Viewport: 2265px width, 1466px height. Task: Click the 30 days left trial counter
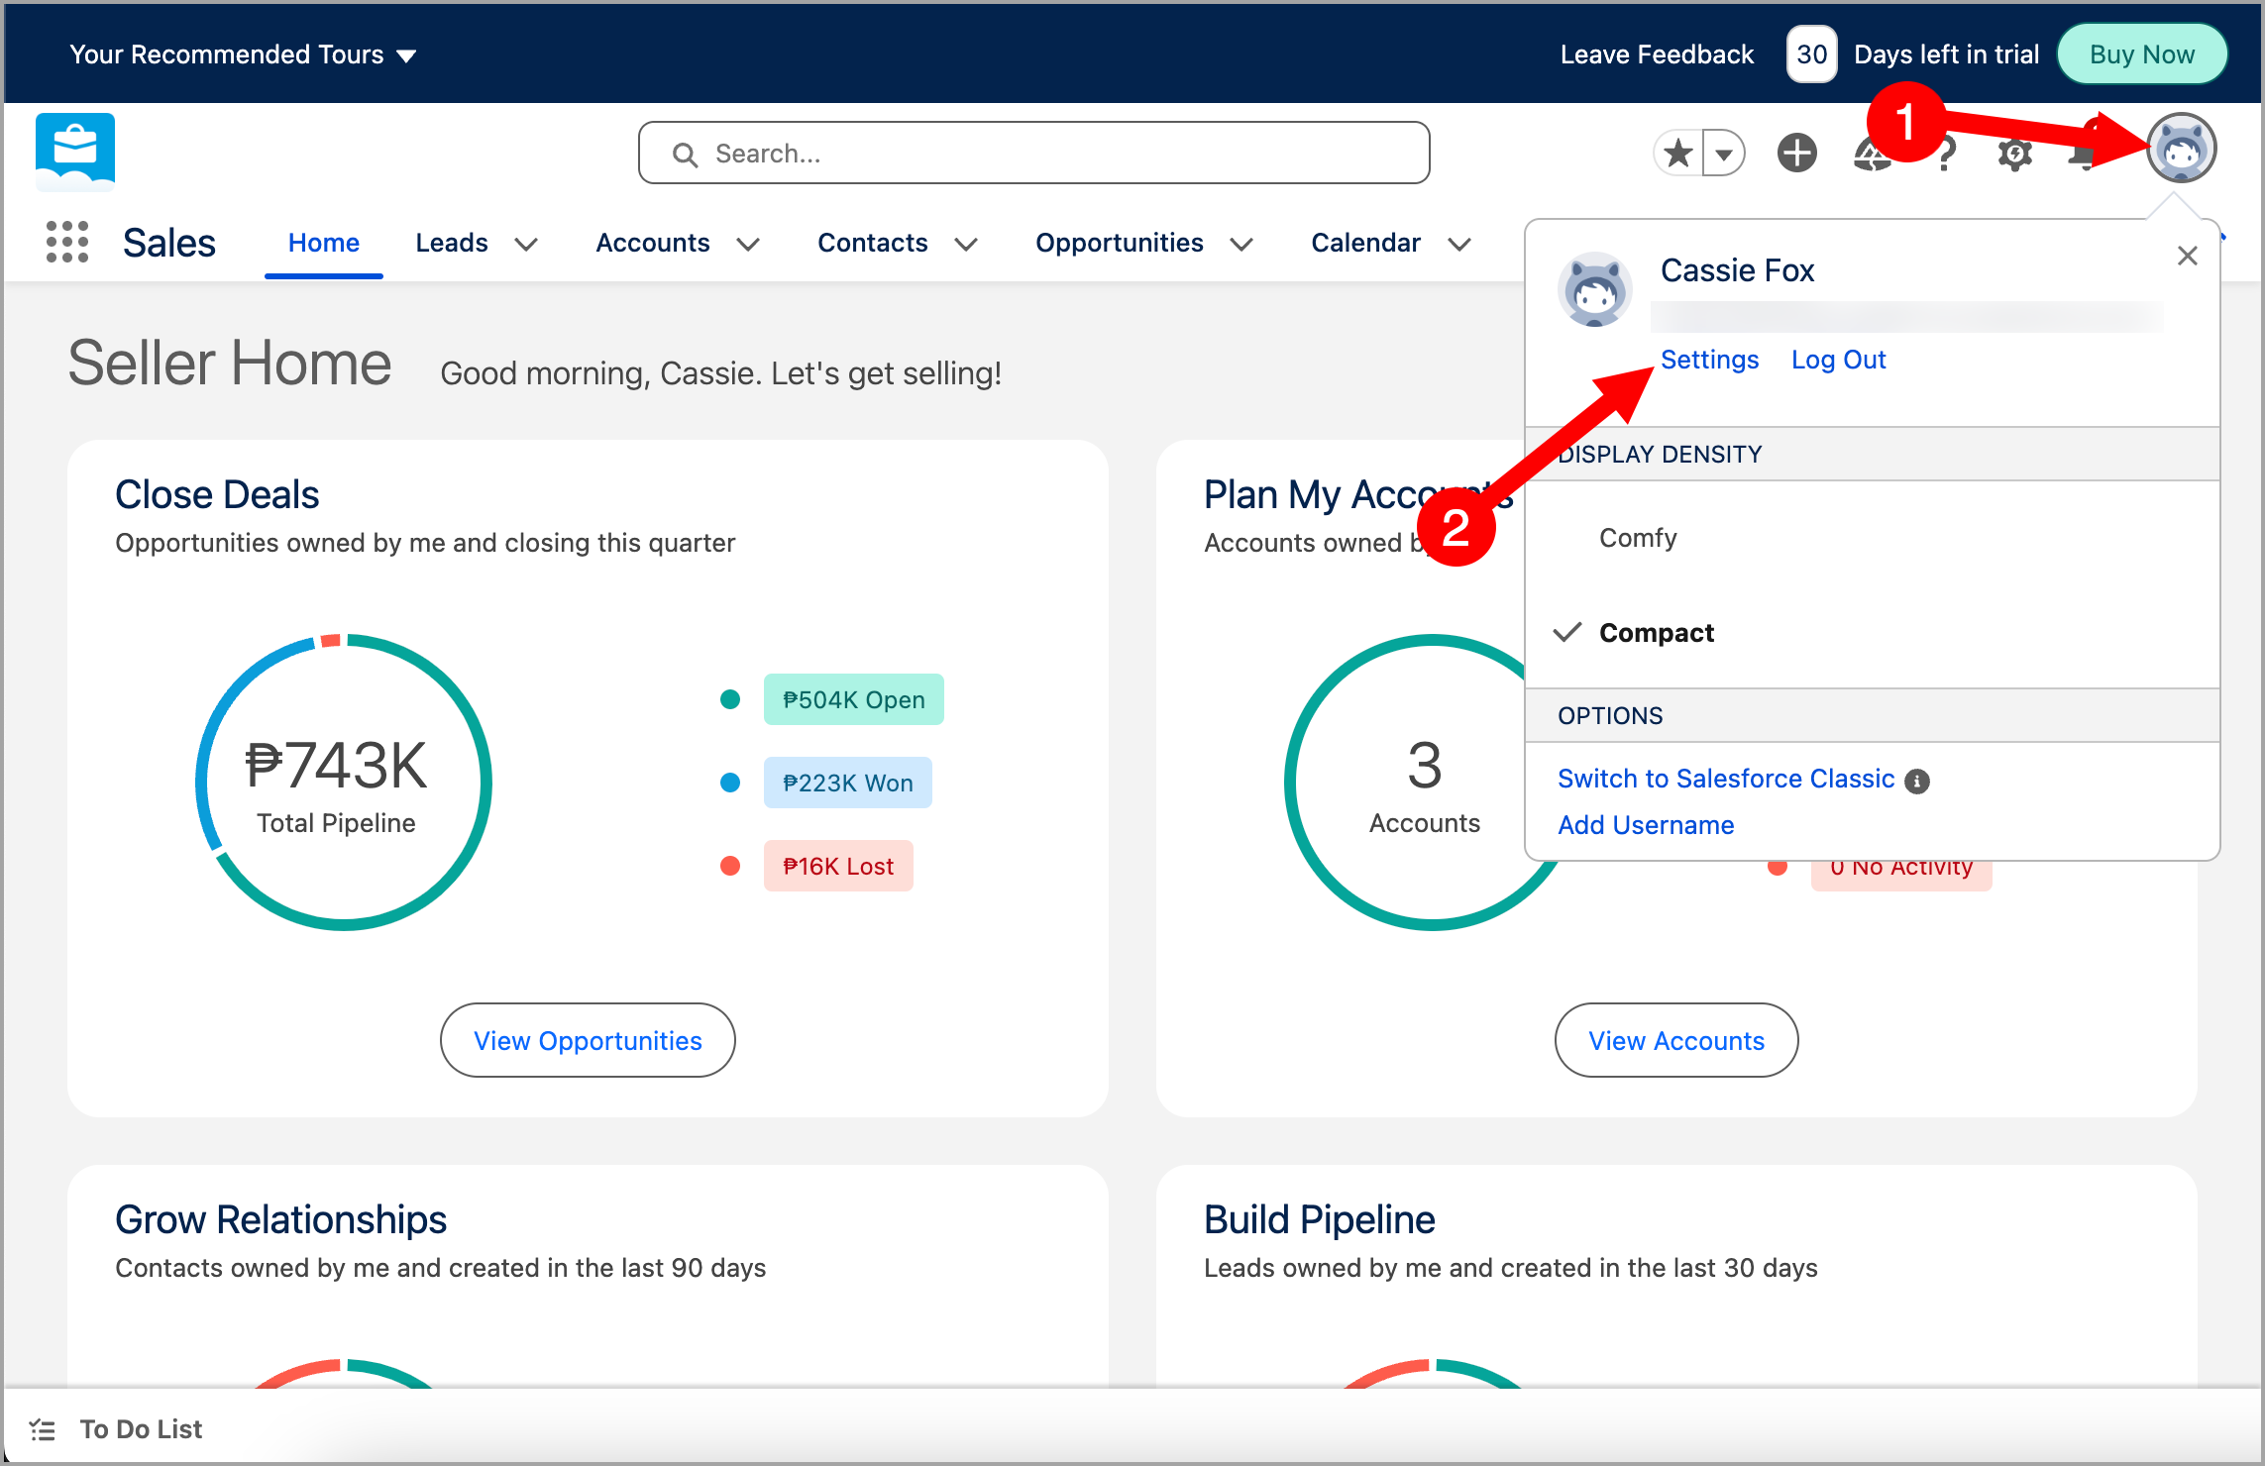click(1811, 54)
